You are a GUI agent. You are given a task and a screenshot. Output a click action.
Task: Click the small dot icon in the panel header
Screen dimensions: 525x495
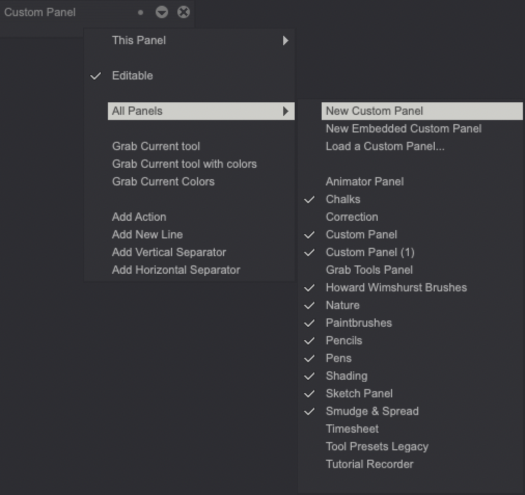[x=140, y=12]
